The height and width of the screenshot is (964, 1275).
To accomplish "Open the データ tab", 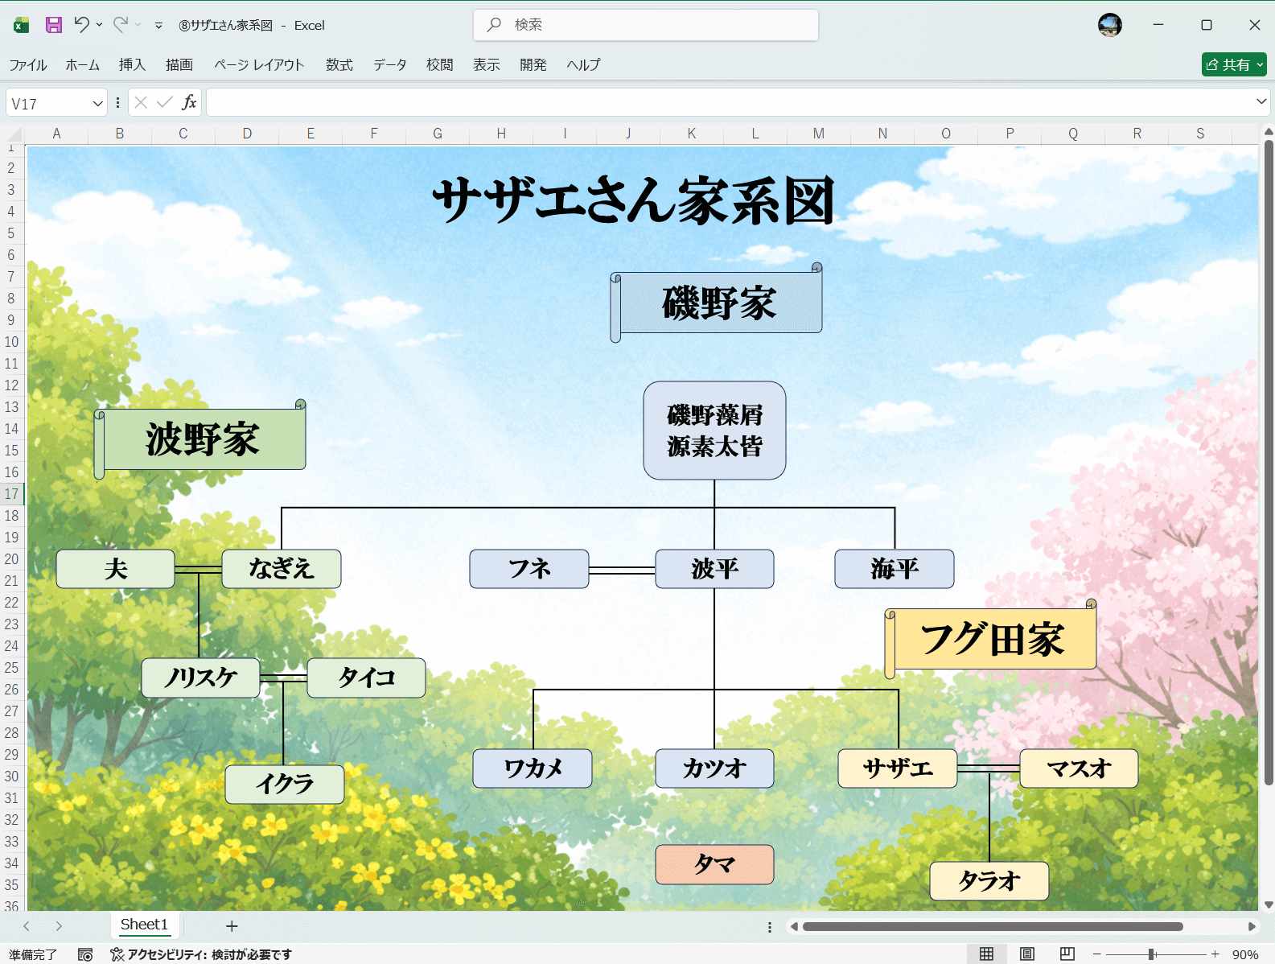I will point(390,64).
